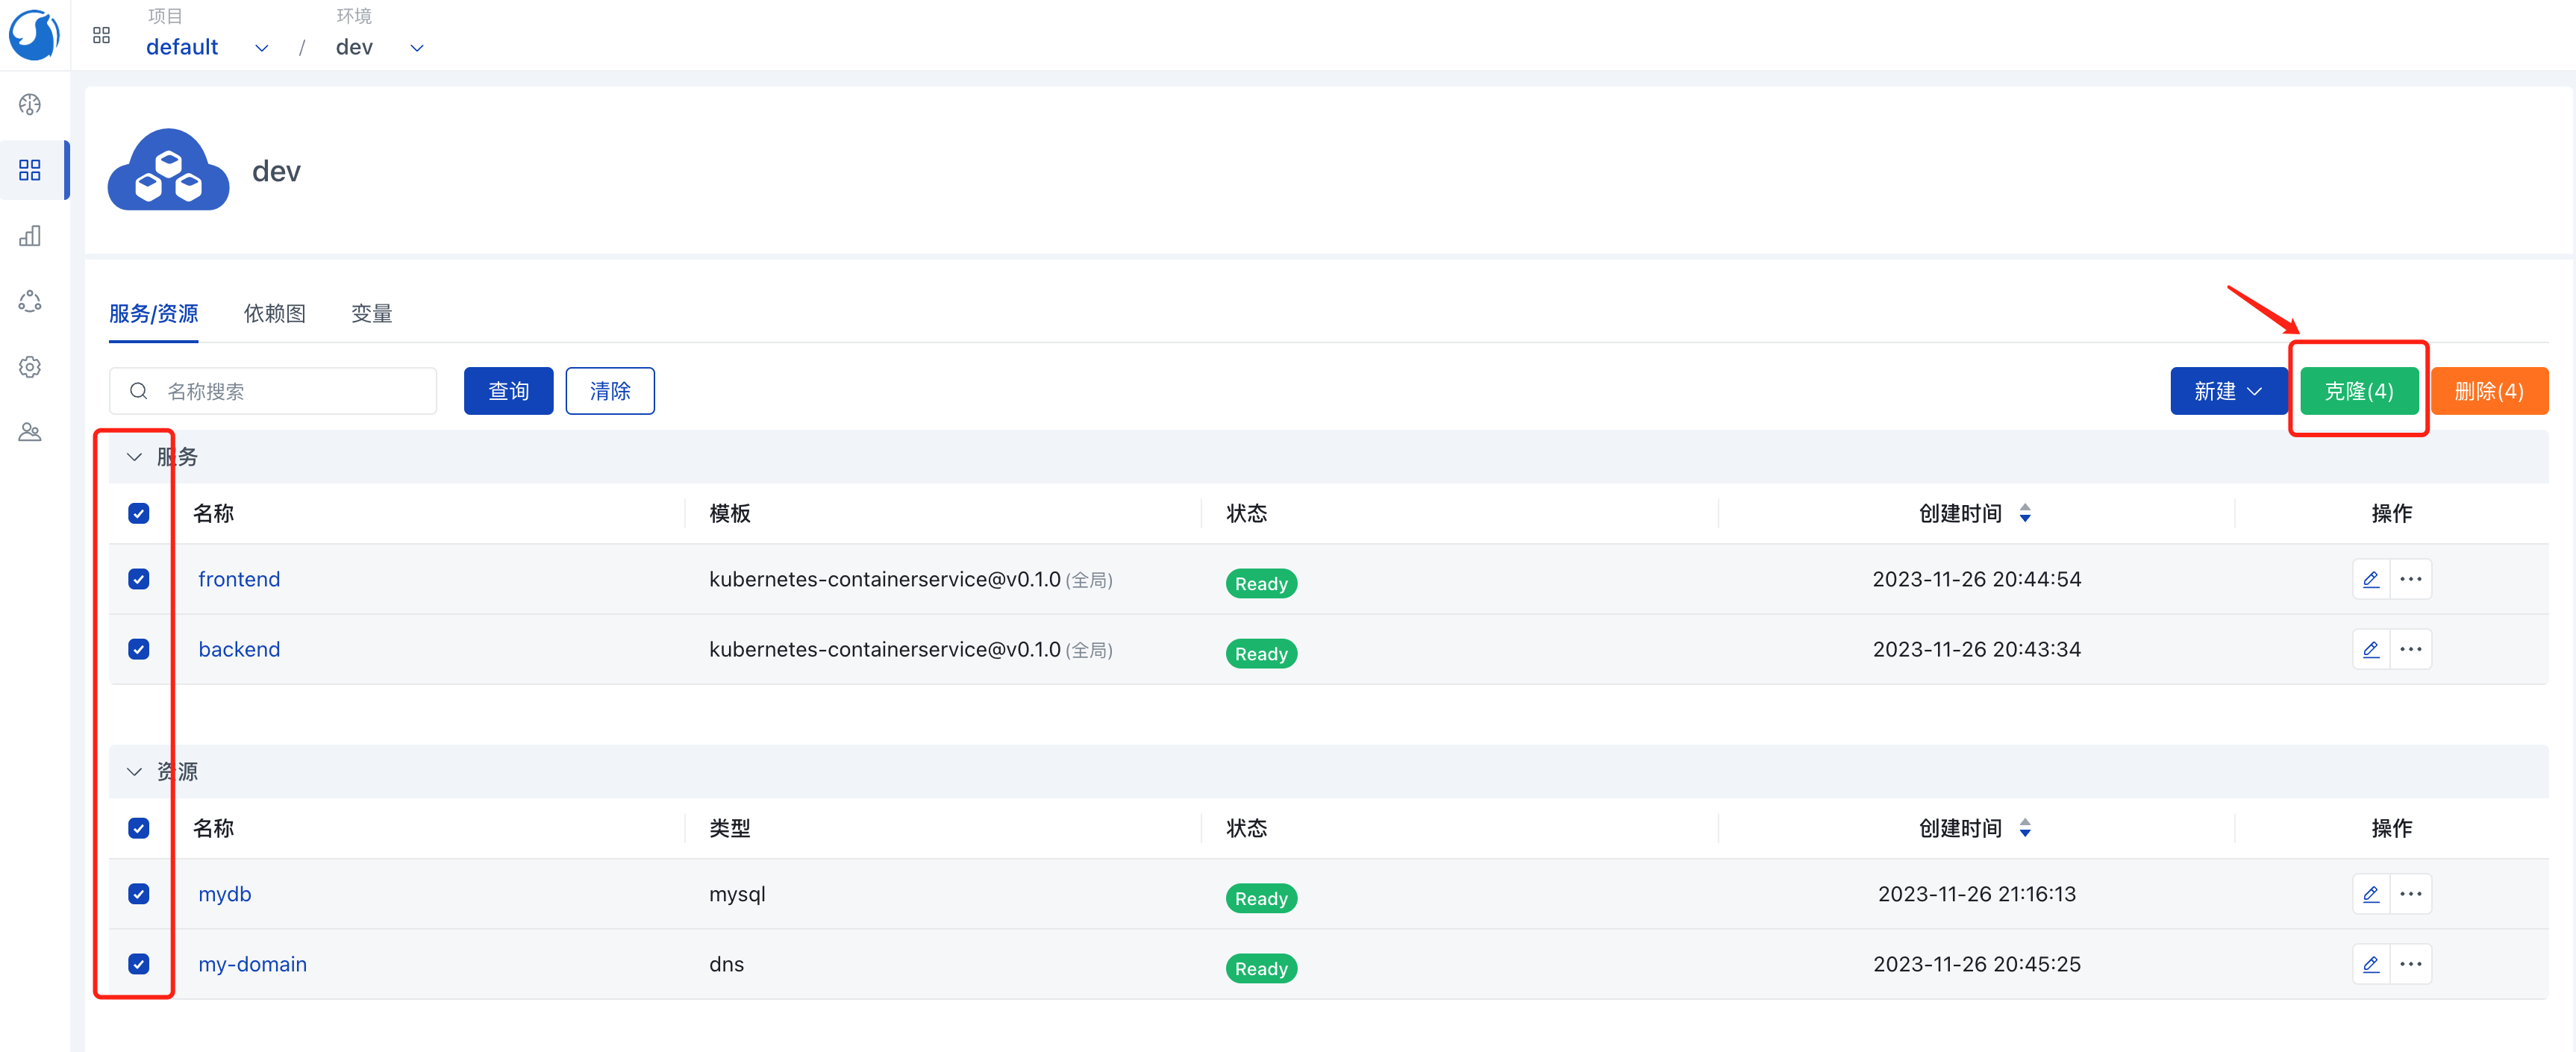This screenshot has width=2576, height=1052.
Task: Click the edit pencil icon for frontend
Action: pyautogui.click(x=2370, y=579)
